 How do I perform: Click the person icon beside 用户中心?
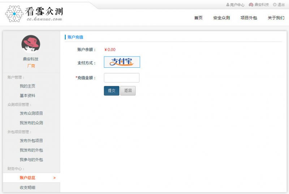228,5
